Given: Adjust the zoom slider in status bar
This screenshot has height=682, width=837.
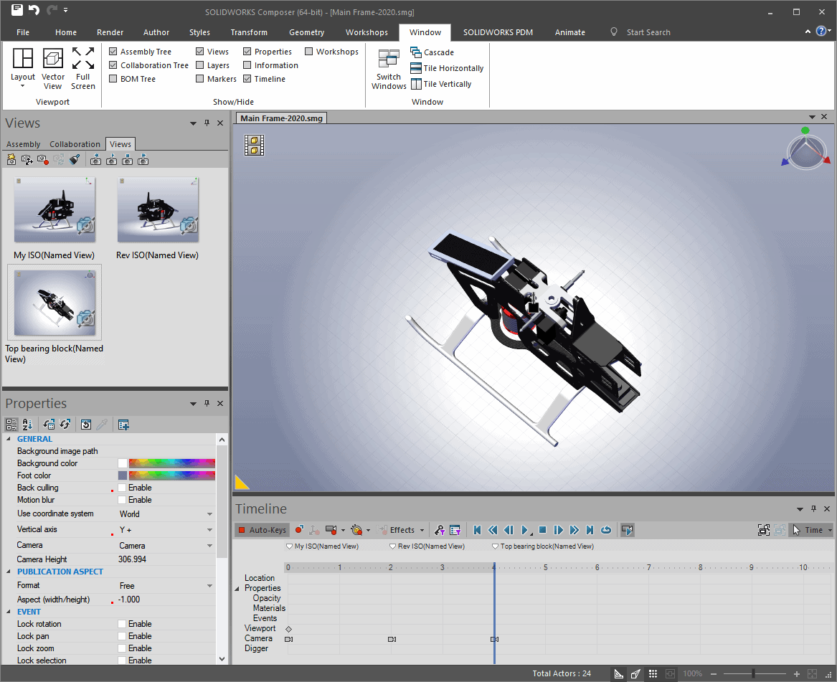Looking at the screenshot, I should (x=753, y=674).
